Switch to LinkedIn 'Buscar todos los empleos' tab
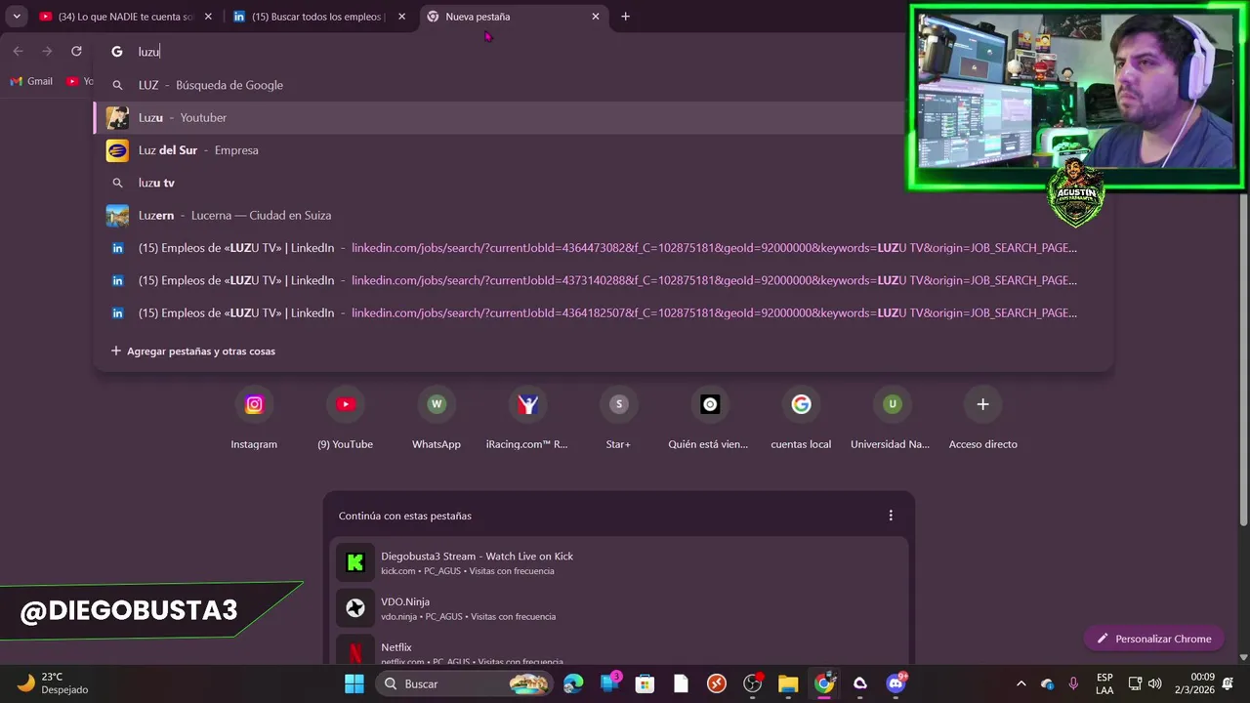Screen dimensions: 1250x703 [319, 17]
